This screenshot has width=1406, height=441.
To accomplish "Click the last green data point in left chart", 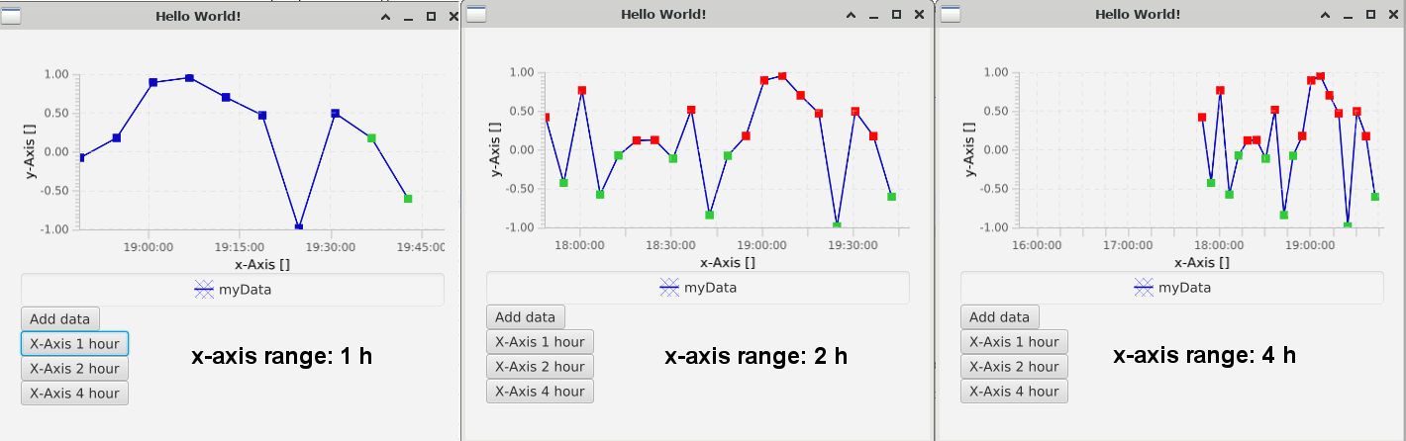I will point(408,199).
